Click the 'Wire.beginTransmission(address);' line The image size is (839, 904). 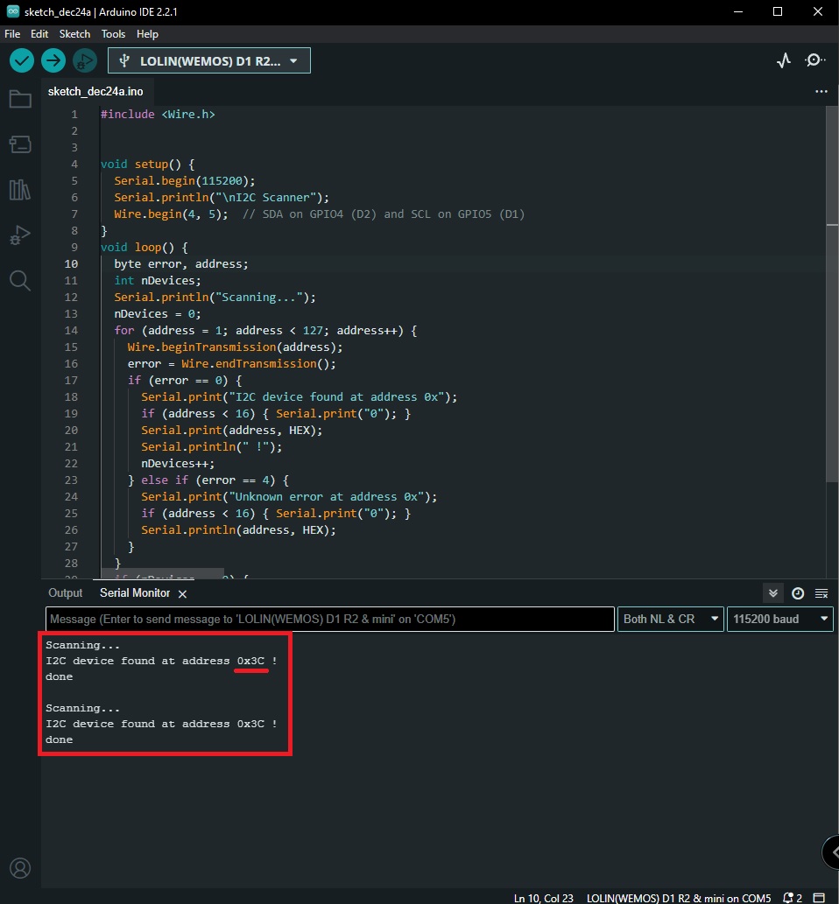(235, 347)
